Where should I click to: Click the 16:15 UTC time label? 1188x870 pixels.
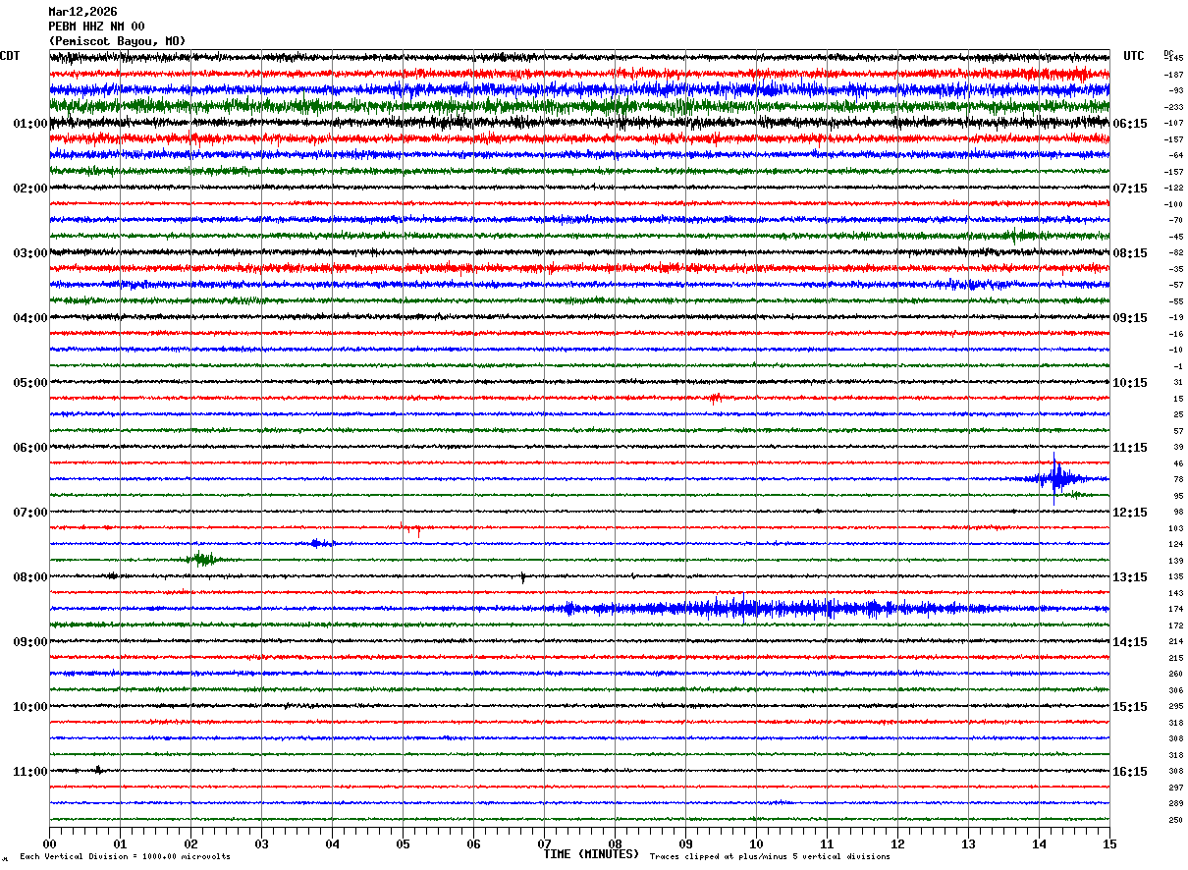point(1129,772)
